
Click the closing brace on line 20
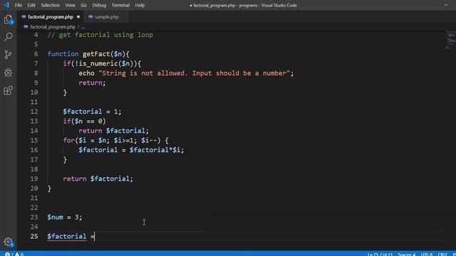(49, 188)
